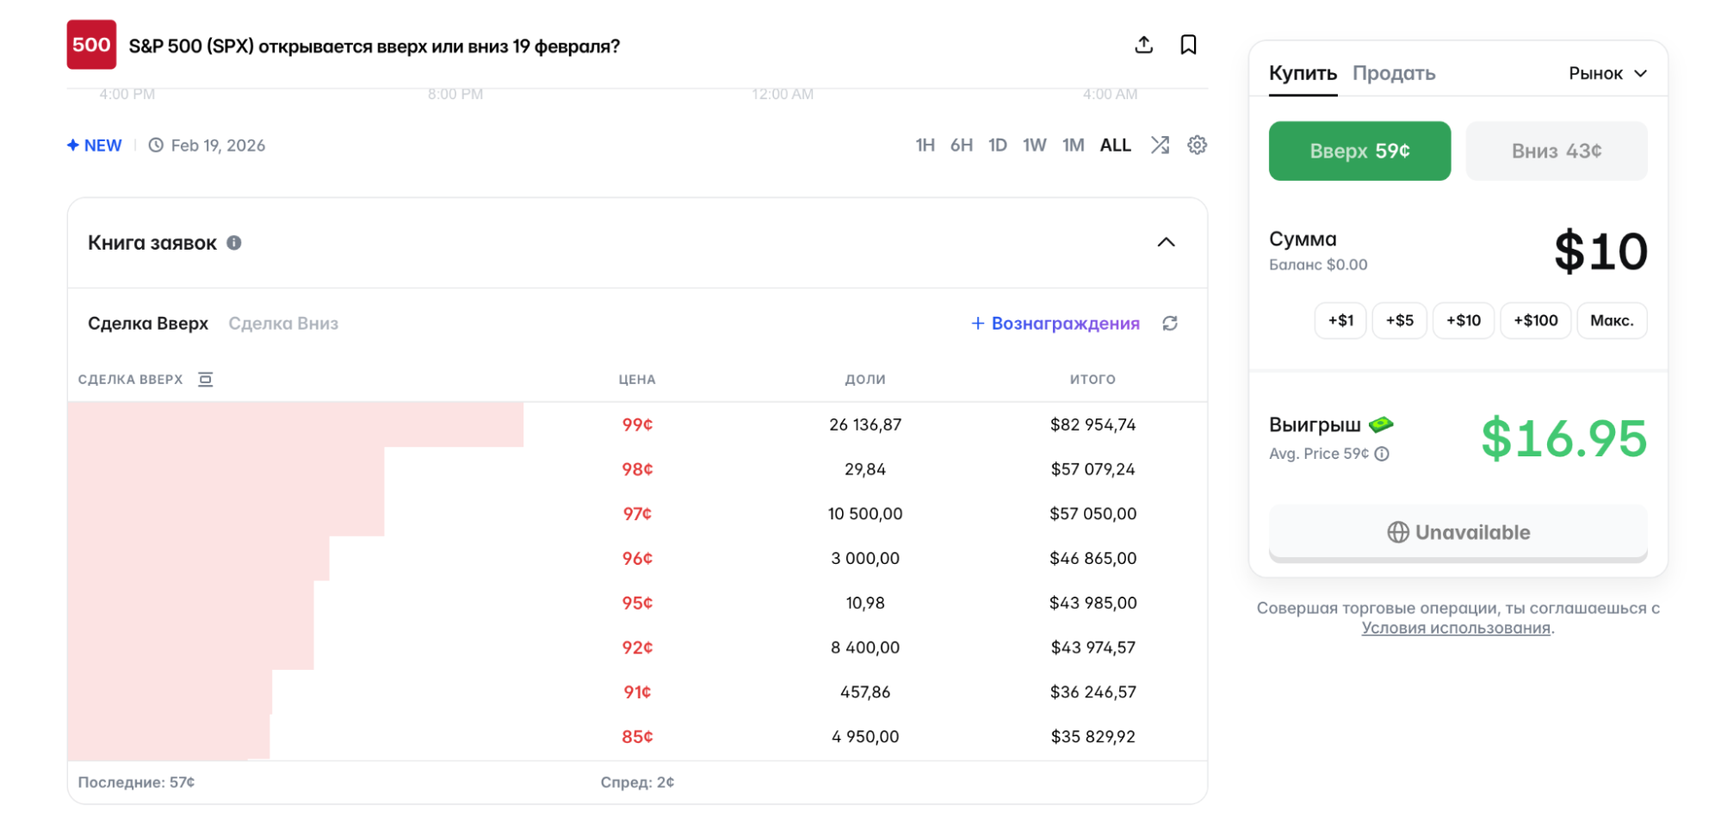The height and width of the screenshot is (824, 1721).
Task: Click the 99¢ price row depth bar
Action: (295, 424)
